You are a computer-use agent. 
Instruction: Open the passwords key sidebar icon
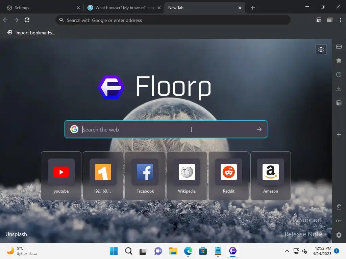[x=339, y=221]
